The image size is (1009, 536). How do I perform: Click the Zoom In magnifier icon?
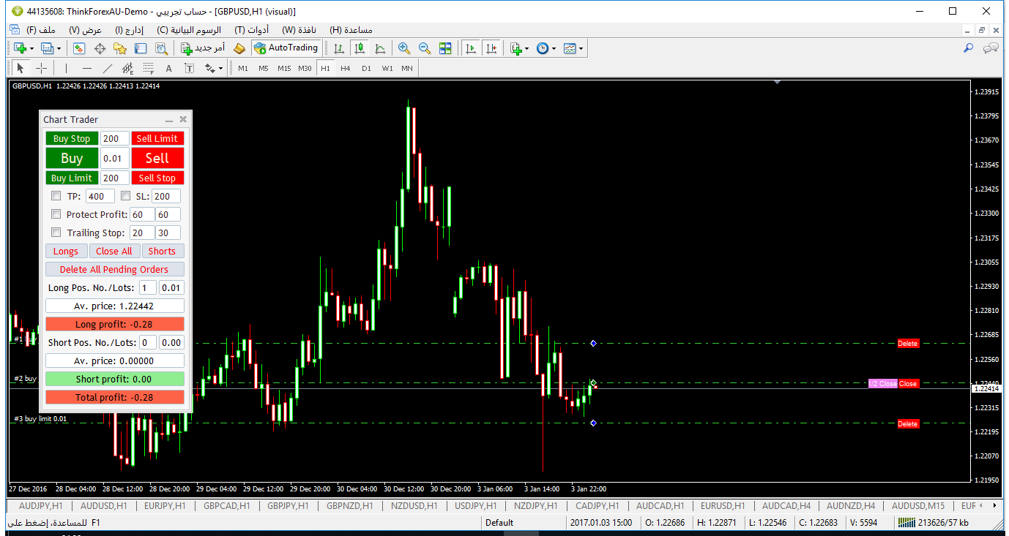pos(403,48)
